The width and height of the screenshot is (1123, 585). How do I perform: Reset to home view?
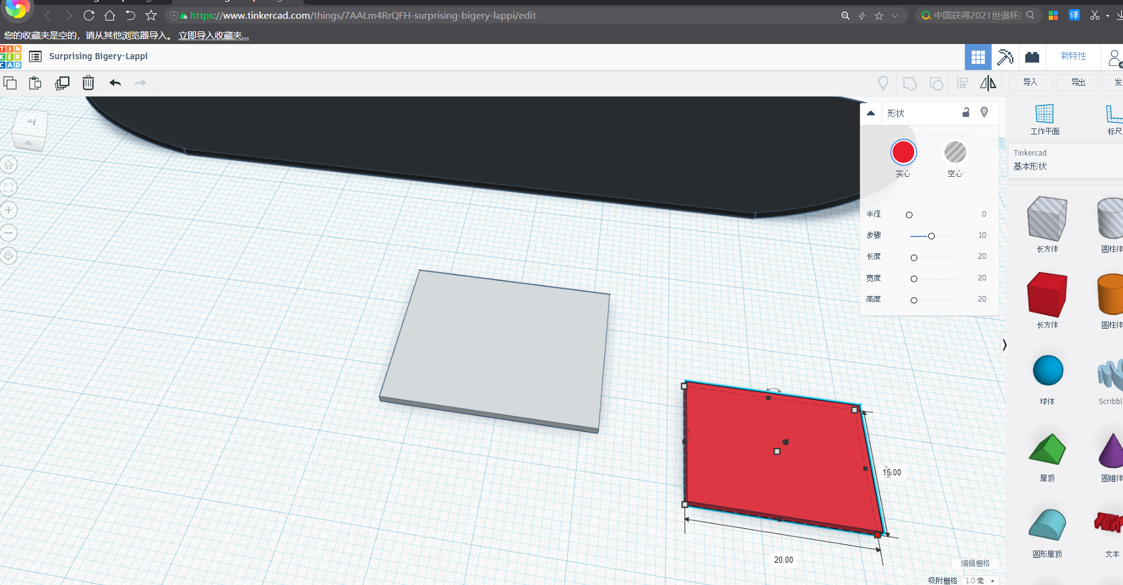(x=8, y=165)
